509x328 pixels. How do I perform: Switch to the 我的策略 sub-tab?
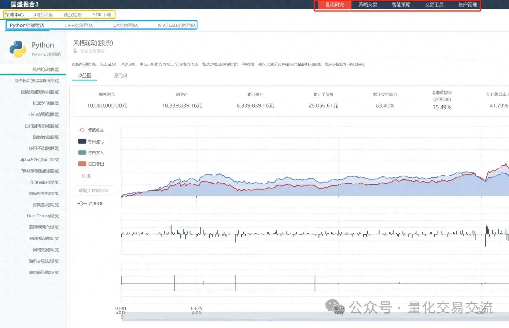[x=43, y=15]
